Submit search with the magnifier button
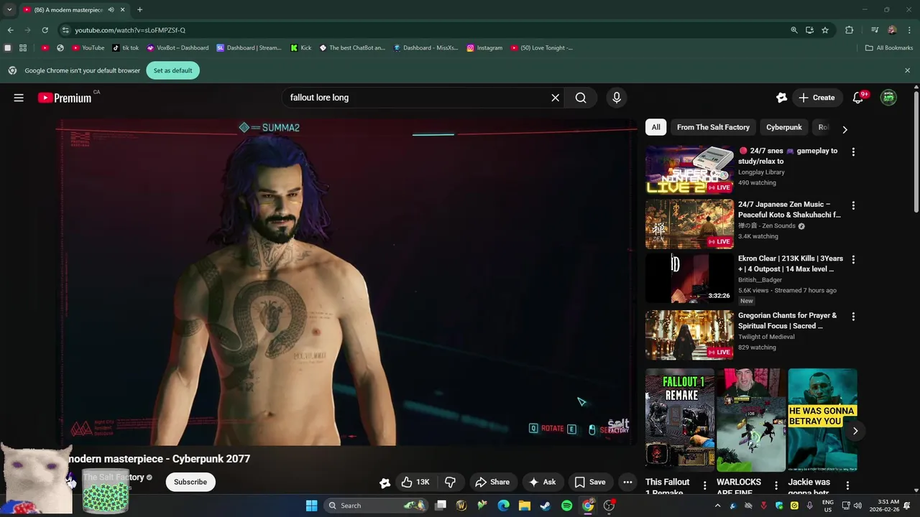920x517 pixels. pyautogui.click(x=581, y=98)
